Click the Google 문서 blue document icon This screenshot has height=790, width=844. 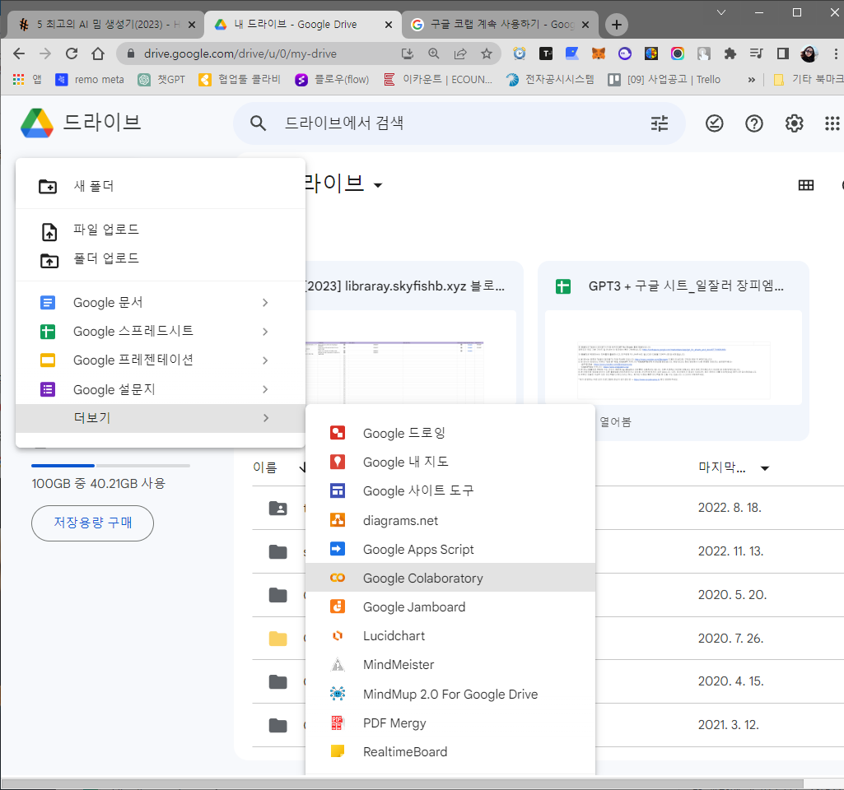[x=48, y=302]
